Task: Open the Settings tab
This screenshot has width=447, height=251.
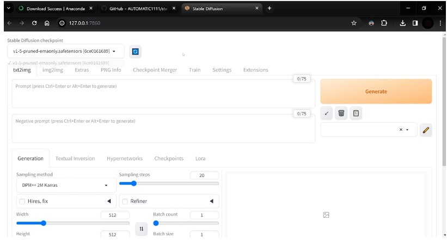Action: (x=222, y=70)
